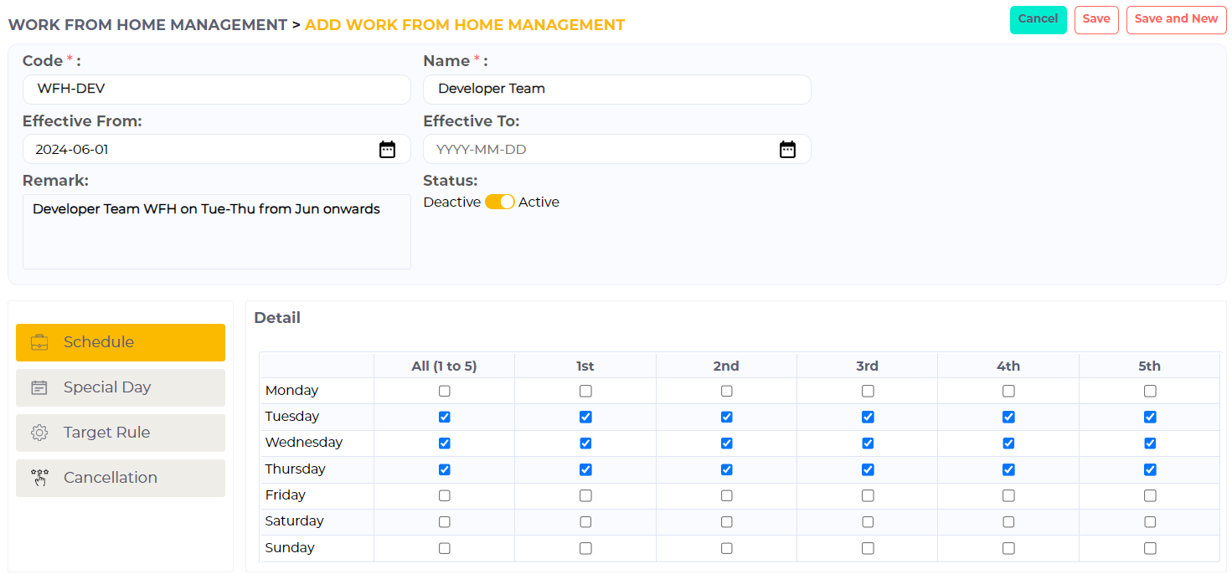Uncheck the Tuesday 3rd week checkbox
The image size is (1232, 574).
pyautogui.click(x=867, y=416)
